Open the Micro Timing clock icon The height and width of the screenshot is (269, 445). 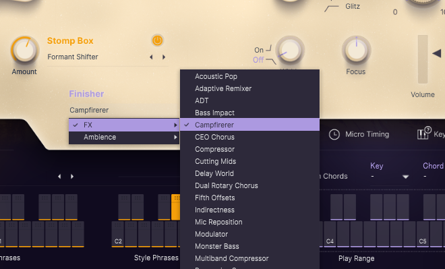[334, 135]
